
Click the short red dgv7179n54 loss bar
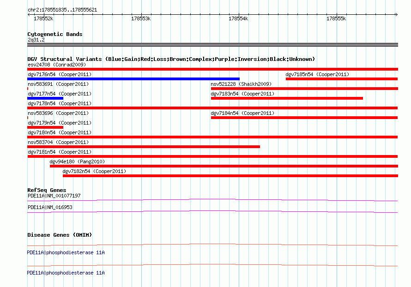(x=45, y=127)
